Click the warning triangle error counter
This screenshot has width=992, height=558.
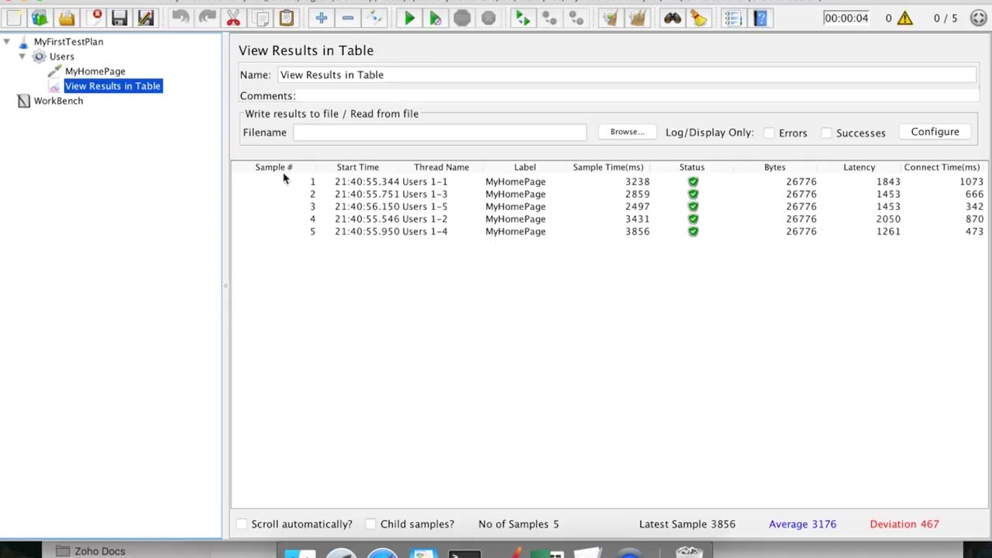point(904,18)
